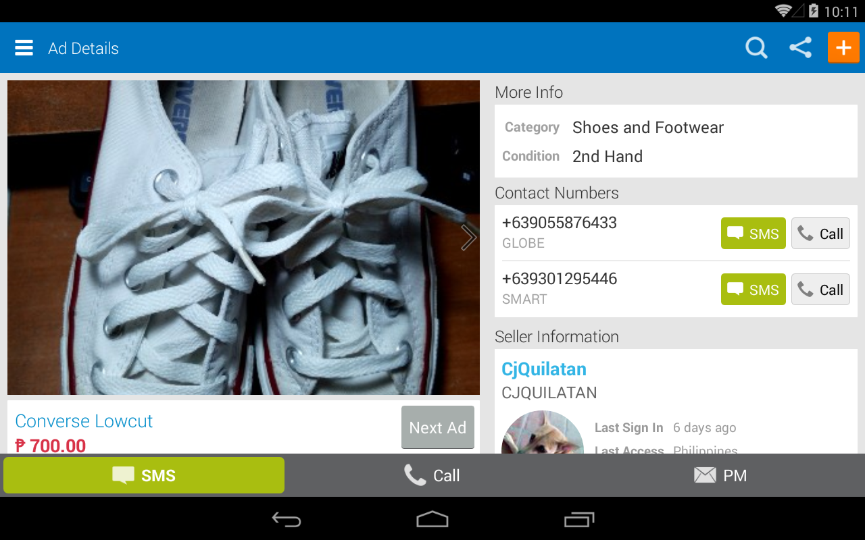Tap the SMS button in bottom bar

pyautogui.click(x=144, y=475)
